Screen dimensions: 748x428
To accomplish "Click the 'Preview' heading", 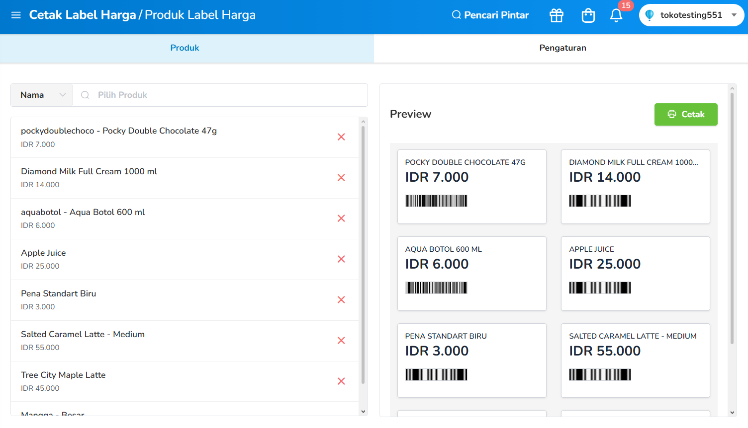I will click(x=411, y=114).
